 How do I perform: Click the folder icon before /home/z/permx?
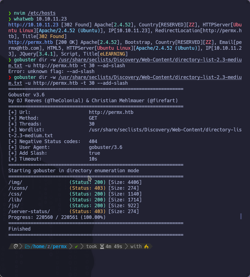(27, 246)
